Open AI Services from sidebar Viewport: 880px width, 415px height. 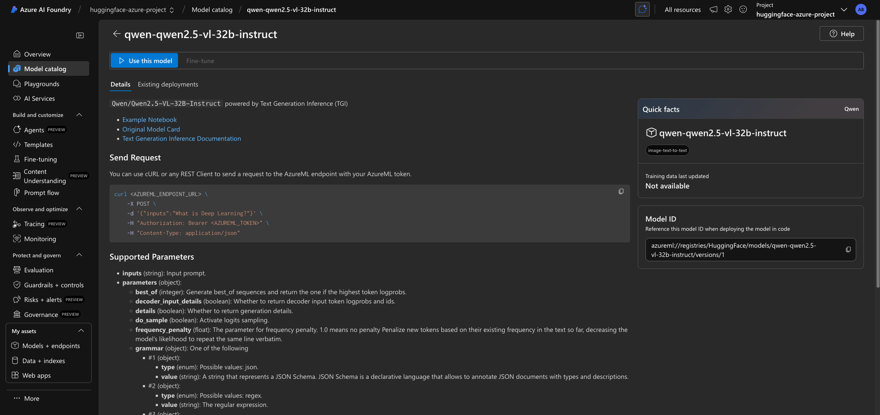pos(39,98)
